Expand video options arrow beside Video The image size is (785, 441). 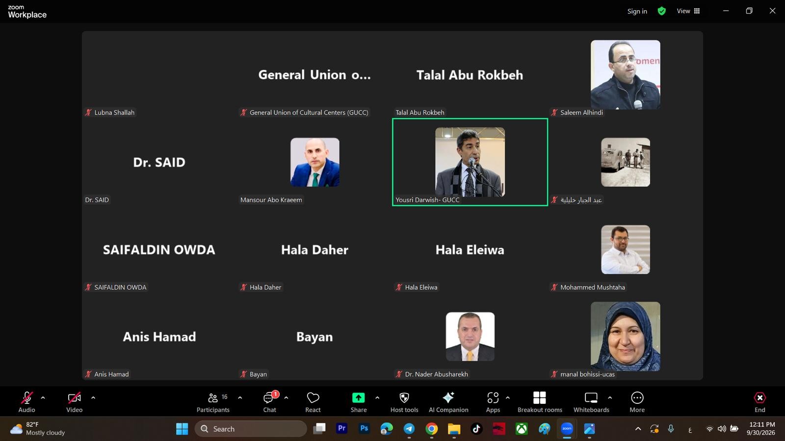click(x=93, y=398)
